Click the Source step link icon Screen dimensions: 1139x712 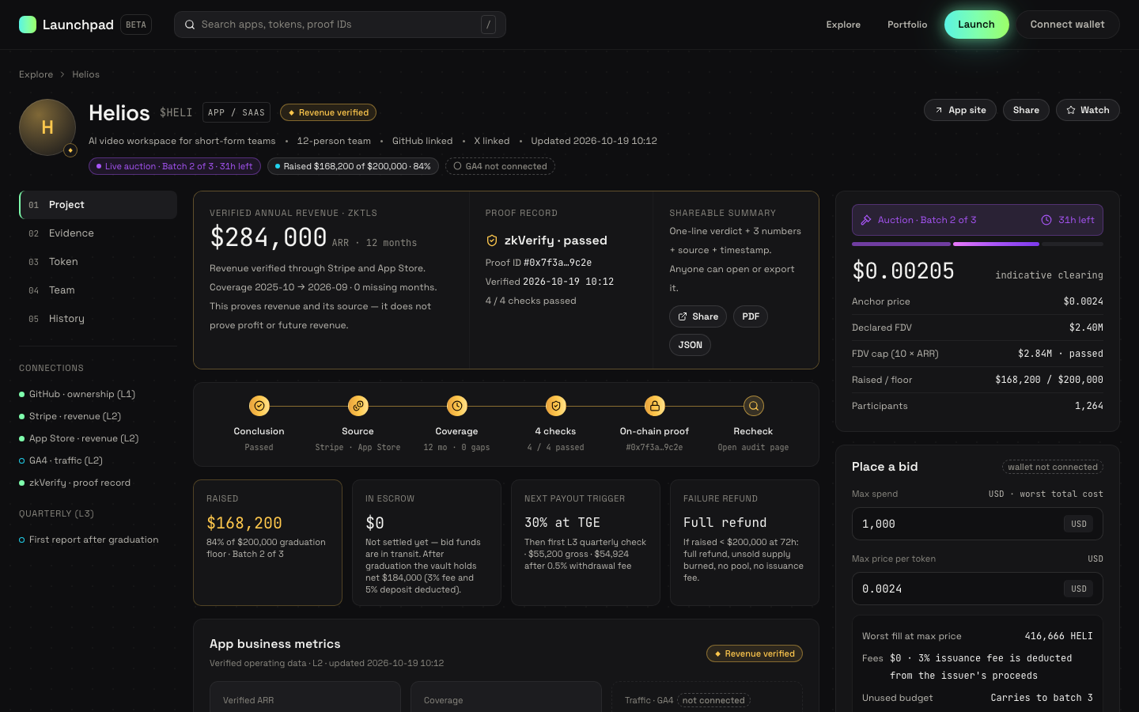coord(358,406)
